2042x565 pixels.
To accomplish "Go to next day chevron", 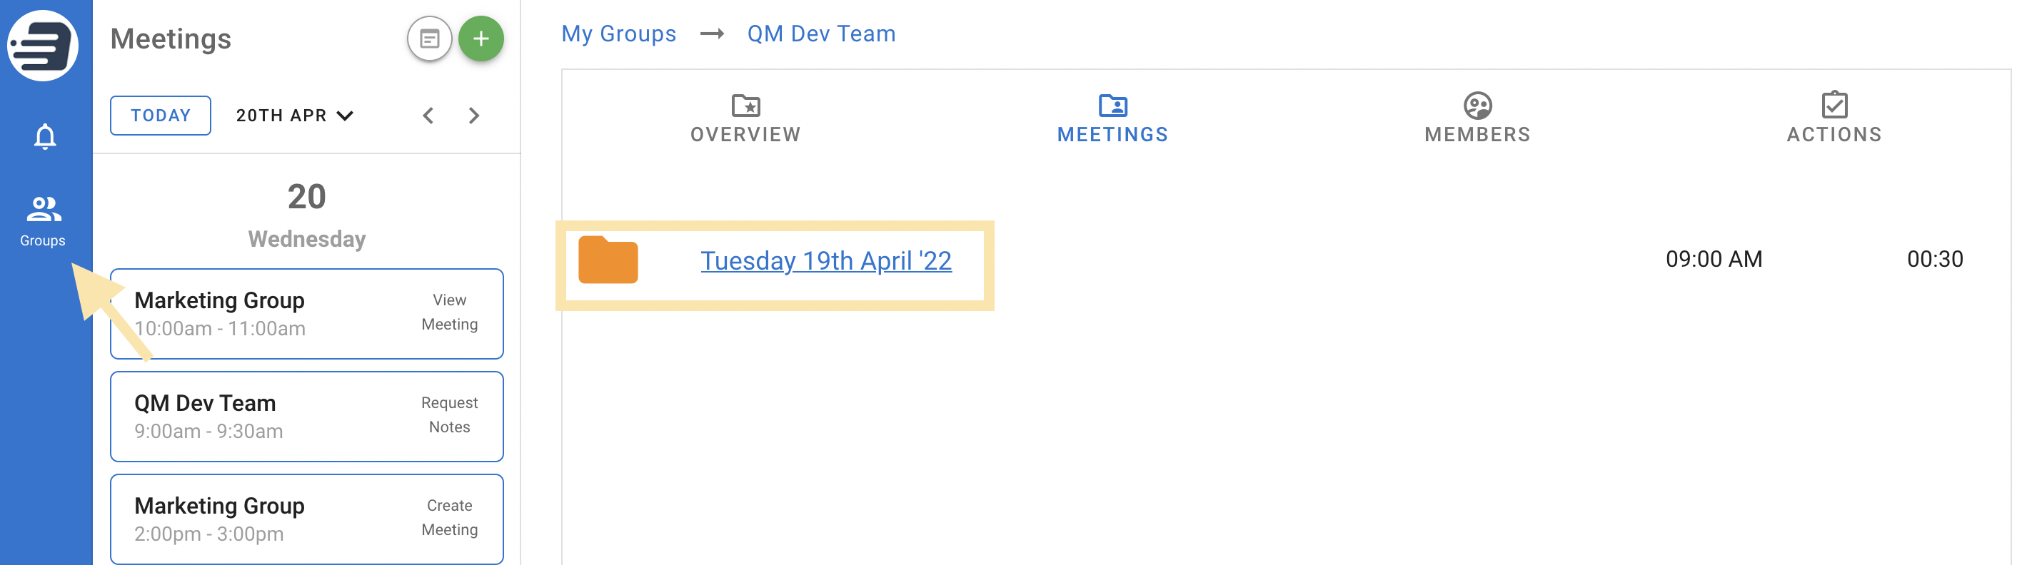I will [474, 116].
